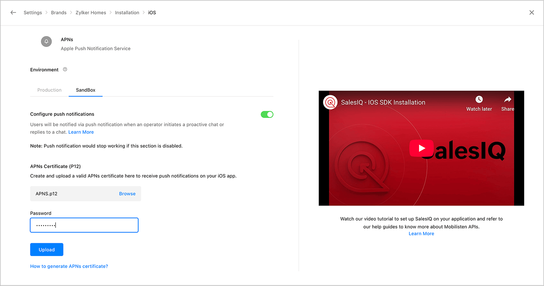Screen dimensions: 544x286
Task: Open the Environment help question icon
Action: point(65,70)
